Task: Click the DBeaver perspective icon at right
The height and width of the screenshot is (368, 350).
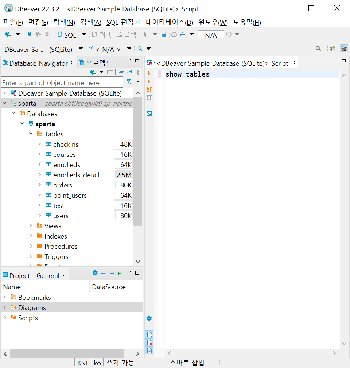Action: (x=344, y=49)
